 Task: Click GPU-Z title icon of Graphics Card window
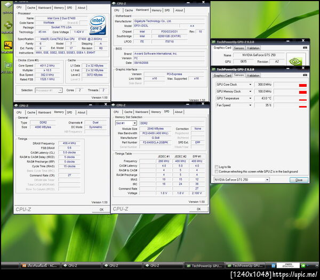point(214,42)
